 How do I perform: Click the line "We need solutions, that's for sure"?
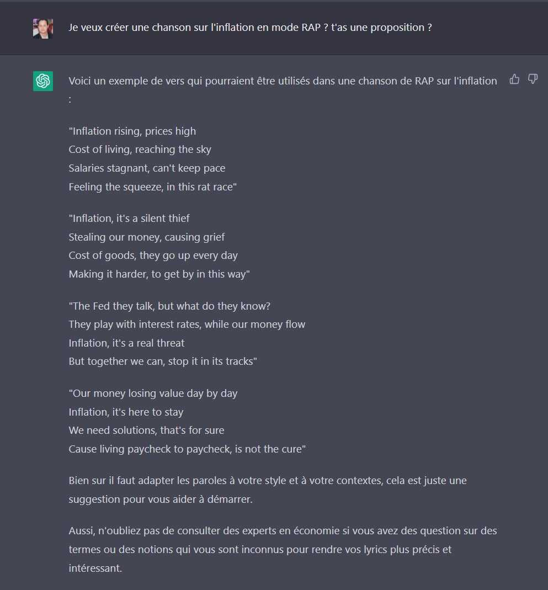point(146,430)
